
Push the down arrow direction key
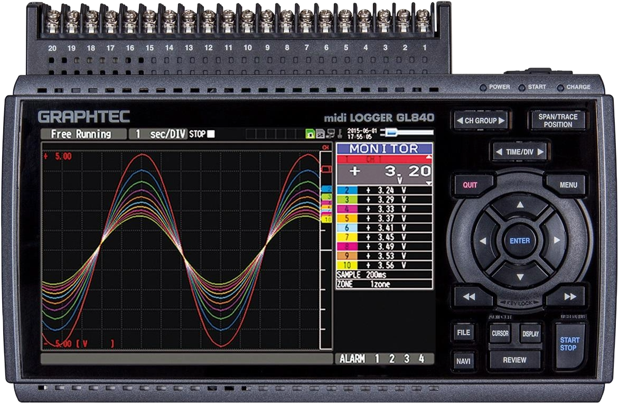point(520,277)
